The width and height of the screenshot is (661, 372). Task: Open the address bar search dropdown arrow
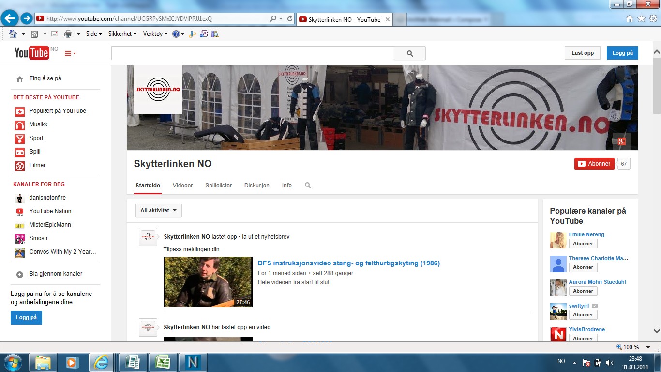[x=281, y=19]
